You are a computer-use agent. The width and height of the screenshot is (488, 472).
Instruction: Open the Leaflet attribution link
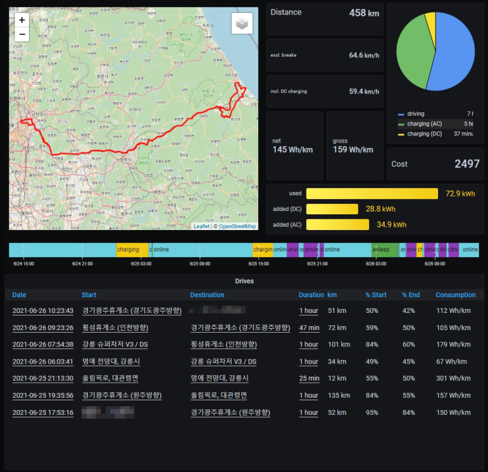(x=202, y=226)
